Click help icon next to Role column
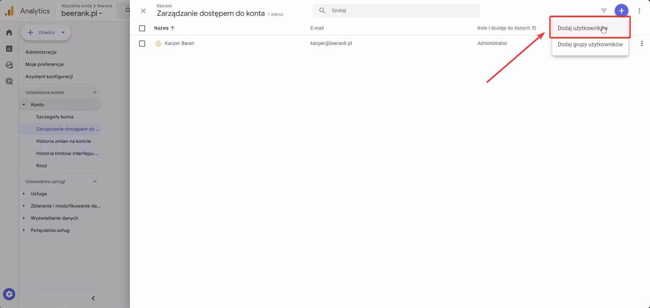Screen dimensions: 650x308 534,28
